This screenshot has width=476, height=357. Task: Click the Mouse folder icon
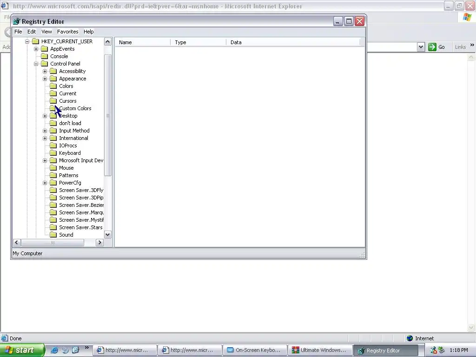pyautogui.click(x=53, y=167)
